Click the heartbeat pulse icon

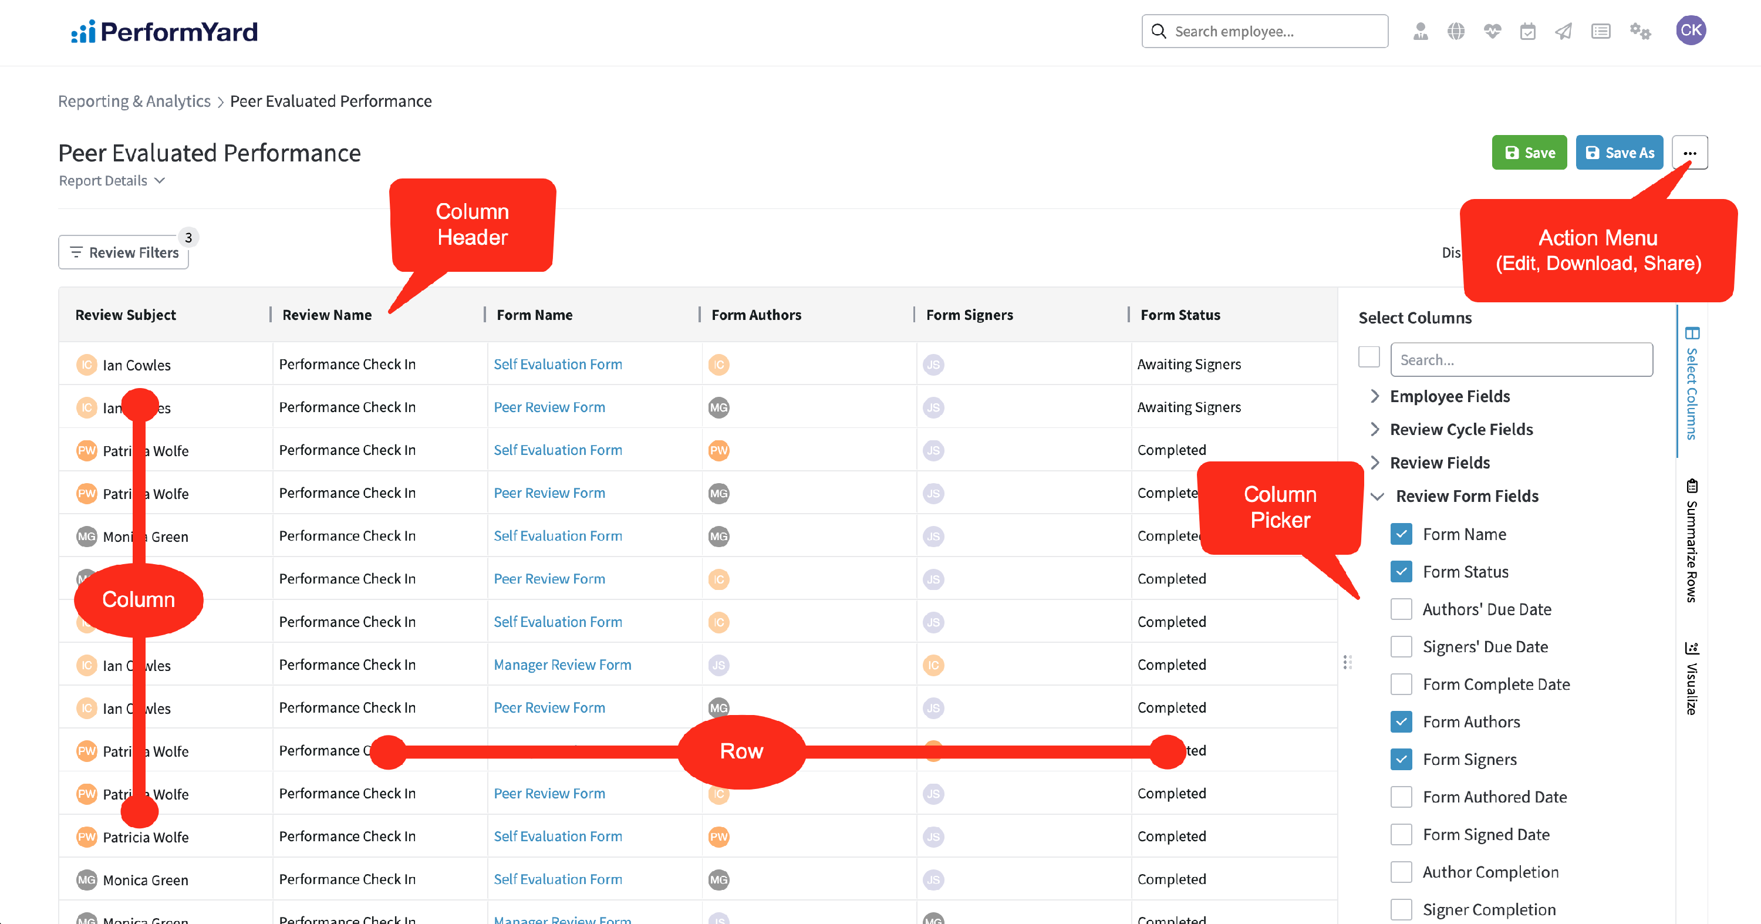pos(1492,32)
